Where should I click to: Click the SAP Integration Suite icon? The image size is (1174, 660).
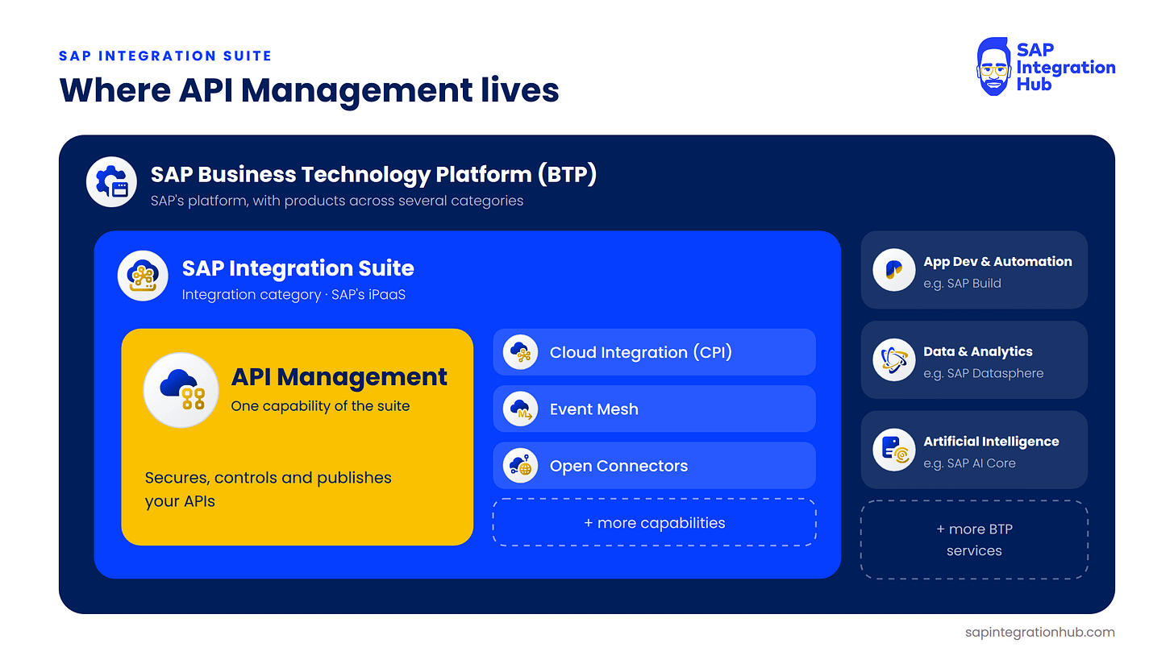tap(143, 276)
